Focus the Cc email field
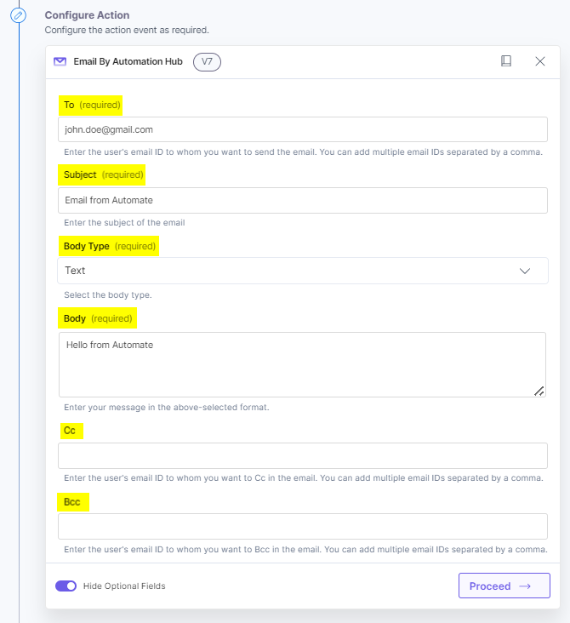 (x=302, y=455)
